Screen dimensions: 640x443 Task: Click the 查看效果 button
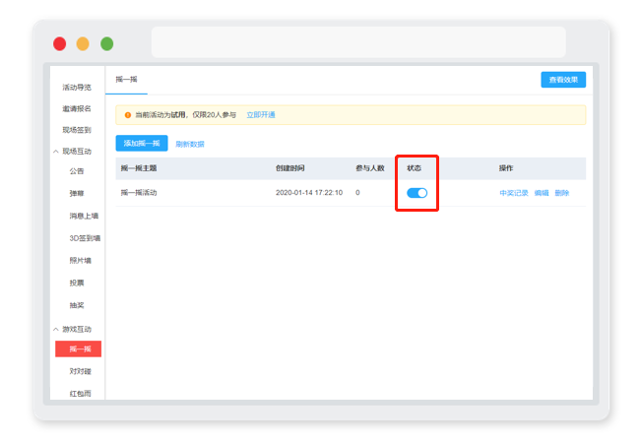pos(563,80)
